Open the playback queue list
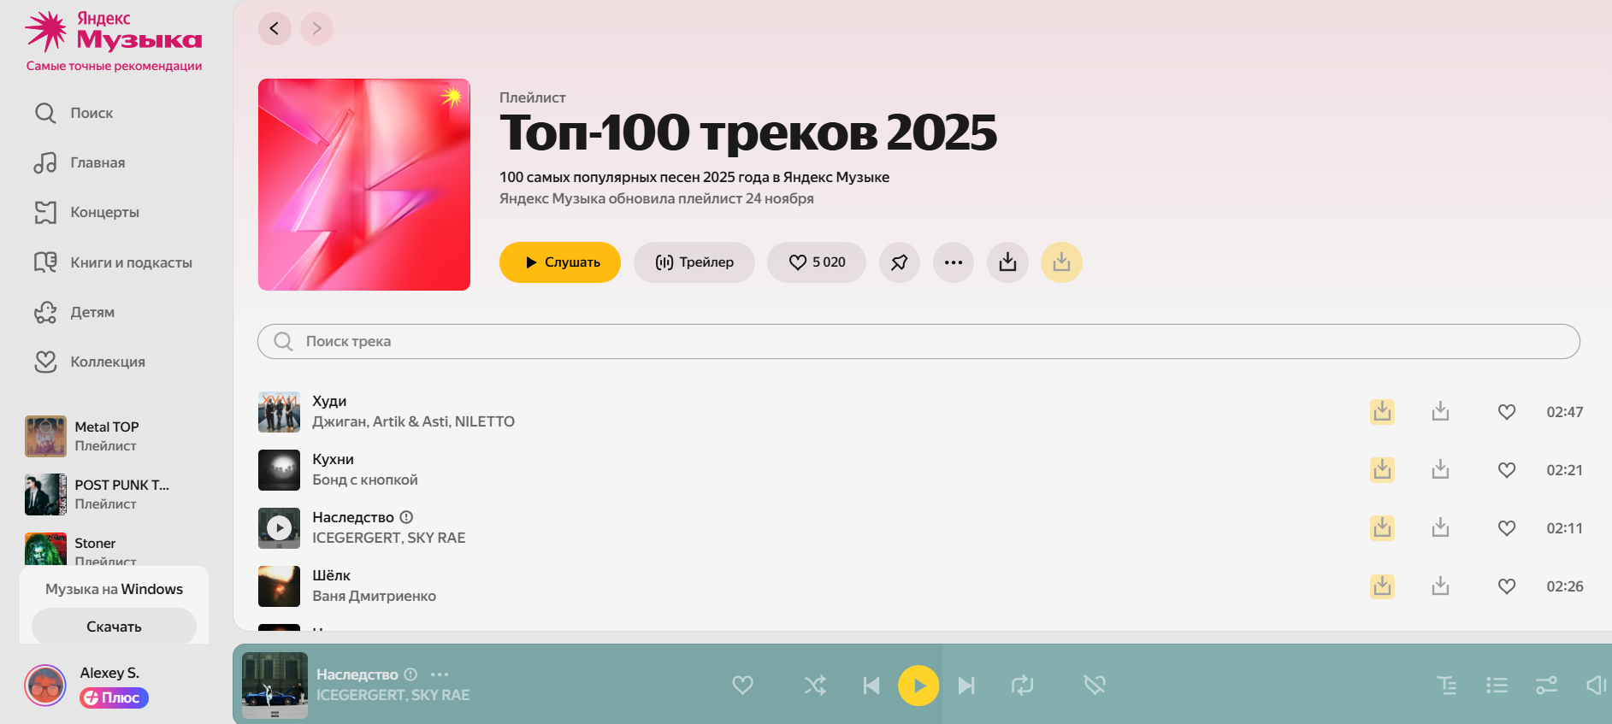This screenshot has height=724, width=1612. [1497, 685]
